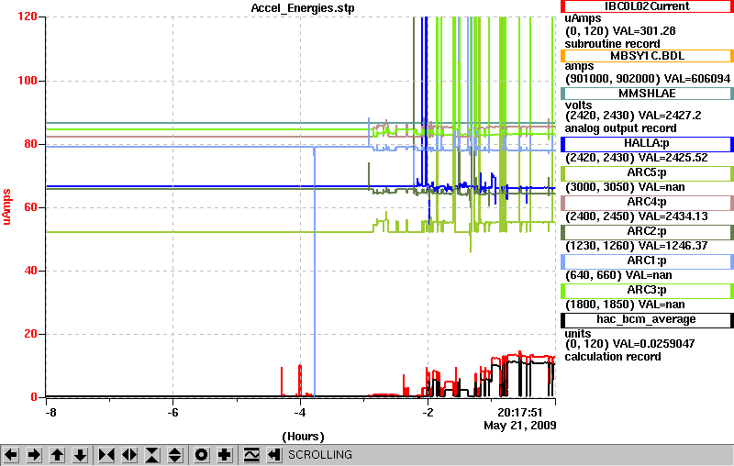Toggle the waveform graph mode icon

coord(251,455)
